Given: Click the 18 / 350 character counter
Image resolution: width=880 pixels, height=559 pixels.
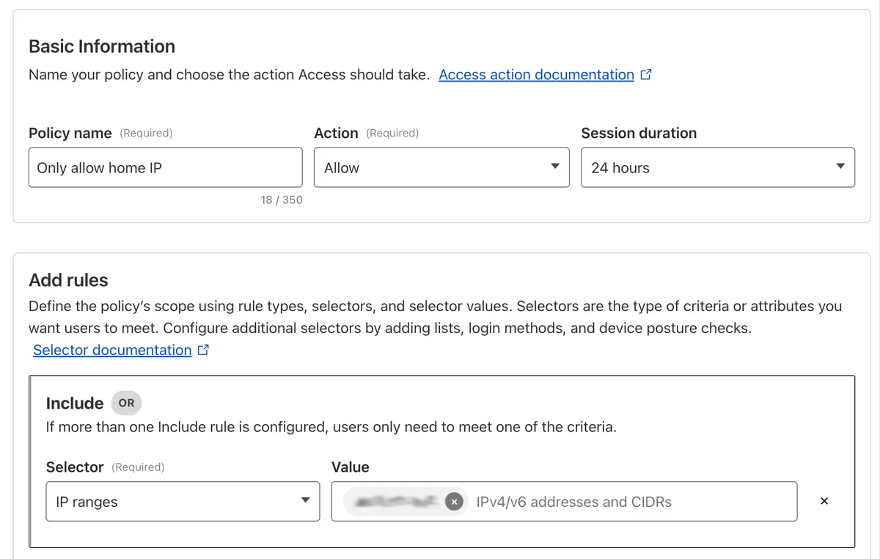Looking at the screenshot, I should pos(282,199).
